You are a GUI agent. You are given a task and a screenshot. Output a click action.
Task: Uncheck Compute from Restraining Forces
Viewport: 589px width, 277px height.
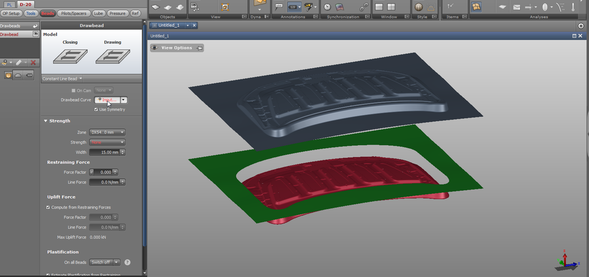pos(48,207)
